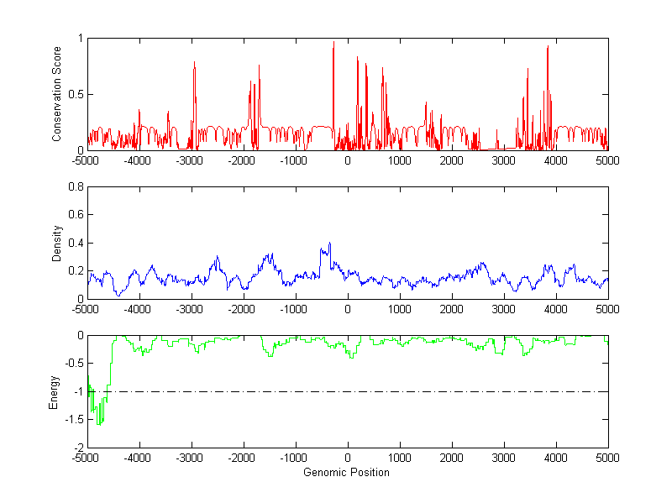
Task: Click the red conservation peak near -2950
Action: pos(194,63)
